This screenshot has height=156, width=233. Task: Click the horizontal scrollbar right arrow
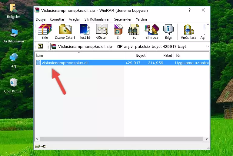207,139
